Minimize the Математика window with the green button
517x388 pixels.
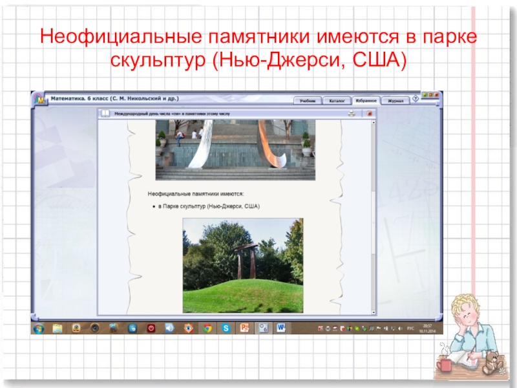(425, 94)
